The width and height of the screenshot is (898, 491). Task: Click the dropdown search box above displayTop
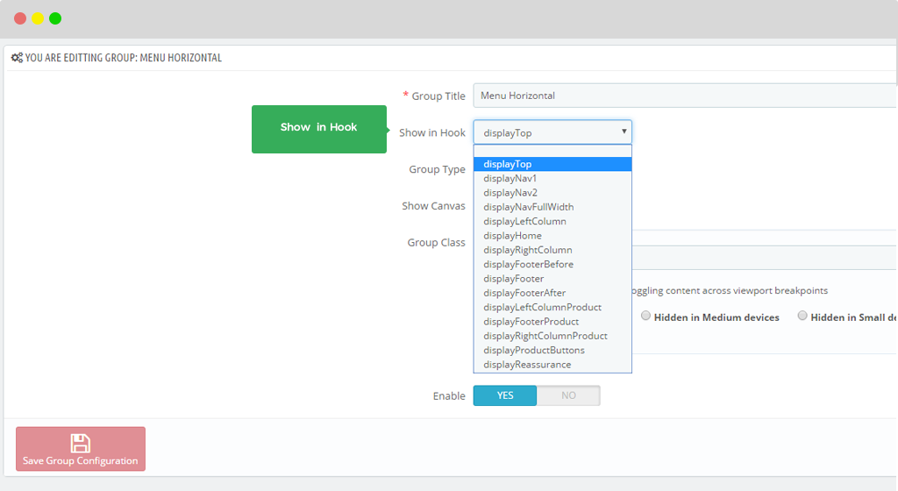click(x=552, y=151)
